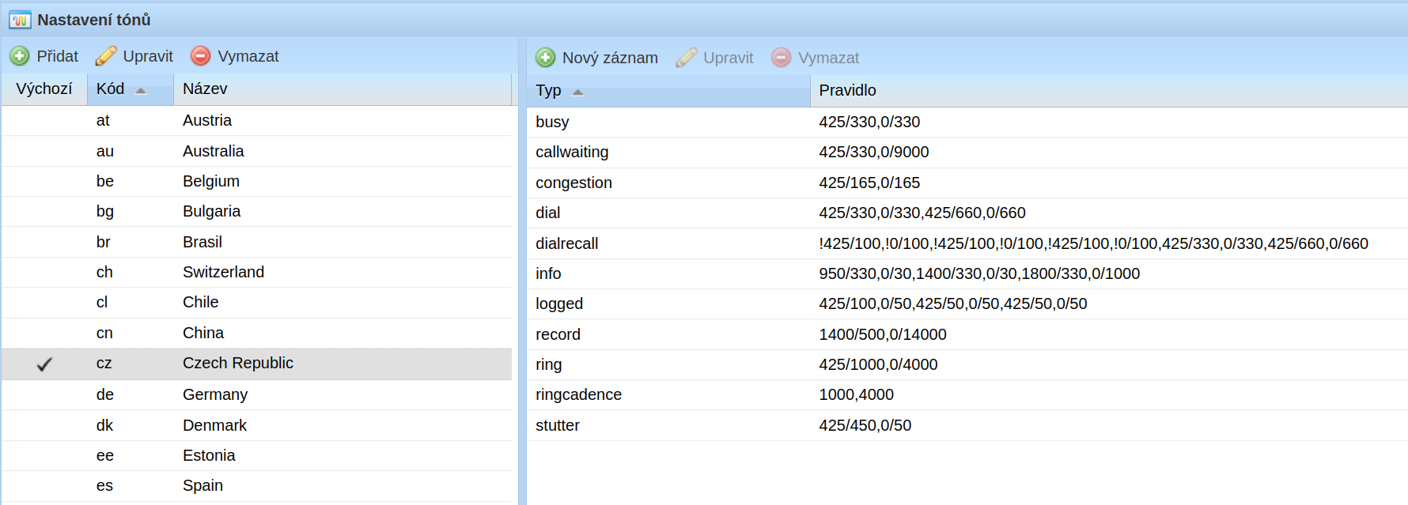Click the Nový záznam button label

[610, 58]
